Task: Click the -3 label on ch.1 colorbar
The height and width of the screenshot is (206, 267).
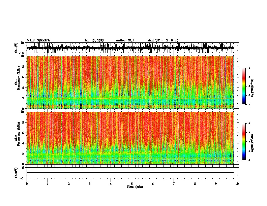Action: point(248,68)
